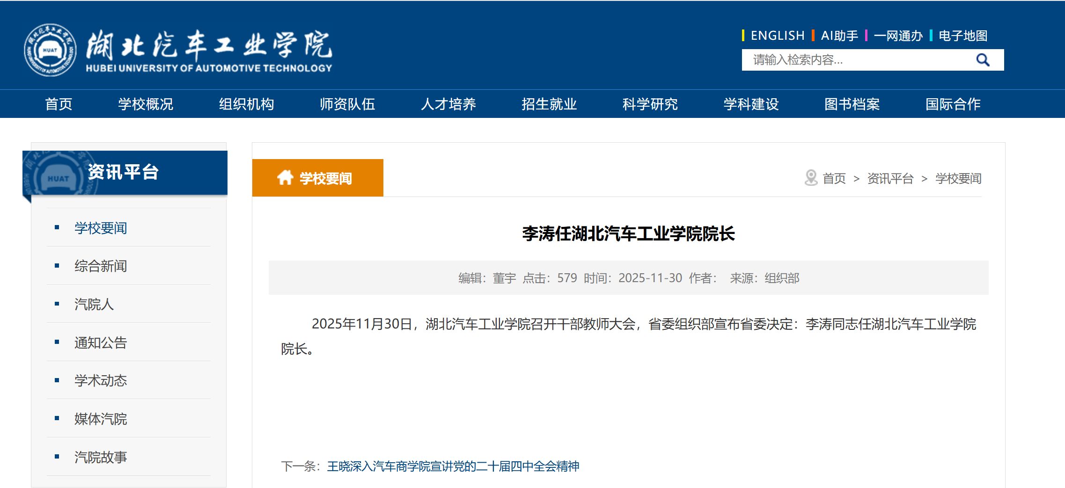Viewport: 1065px width, 488px height.
Task: Open the 国际合作 menu
Action: (953, 104)
